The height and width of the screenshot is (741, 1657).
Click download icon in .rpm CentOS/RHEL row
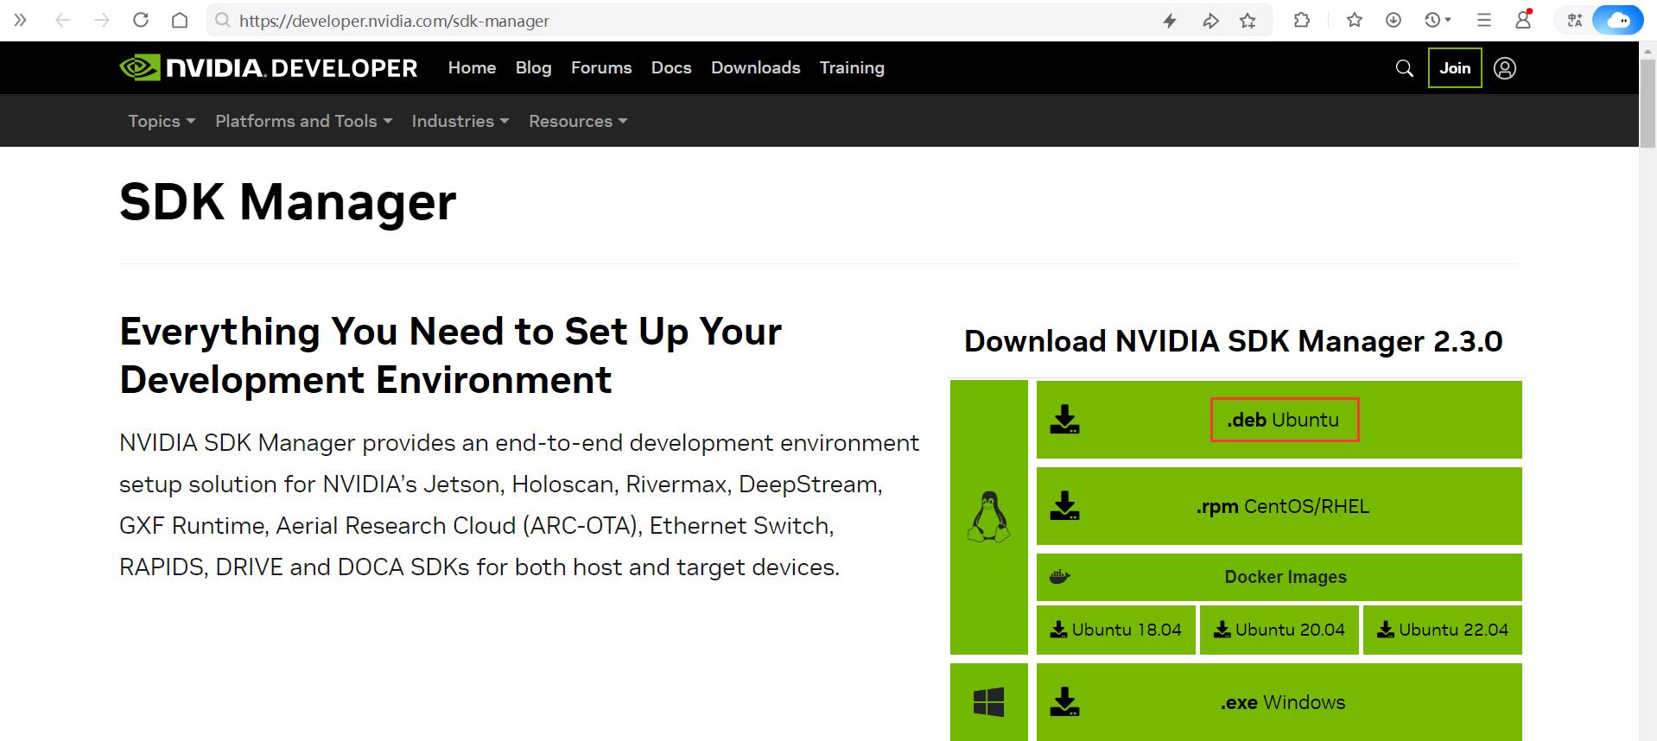(1065, 506)
